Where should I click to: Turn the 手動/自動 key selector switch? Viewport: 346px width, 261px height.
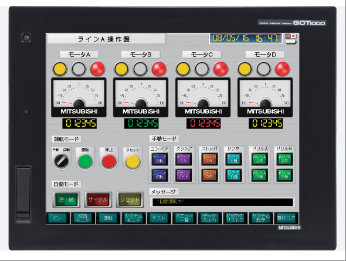point(62,160)
